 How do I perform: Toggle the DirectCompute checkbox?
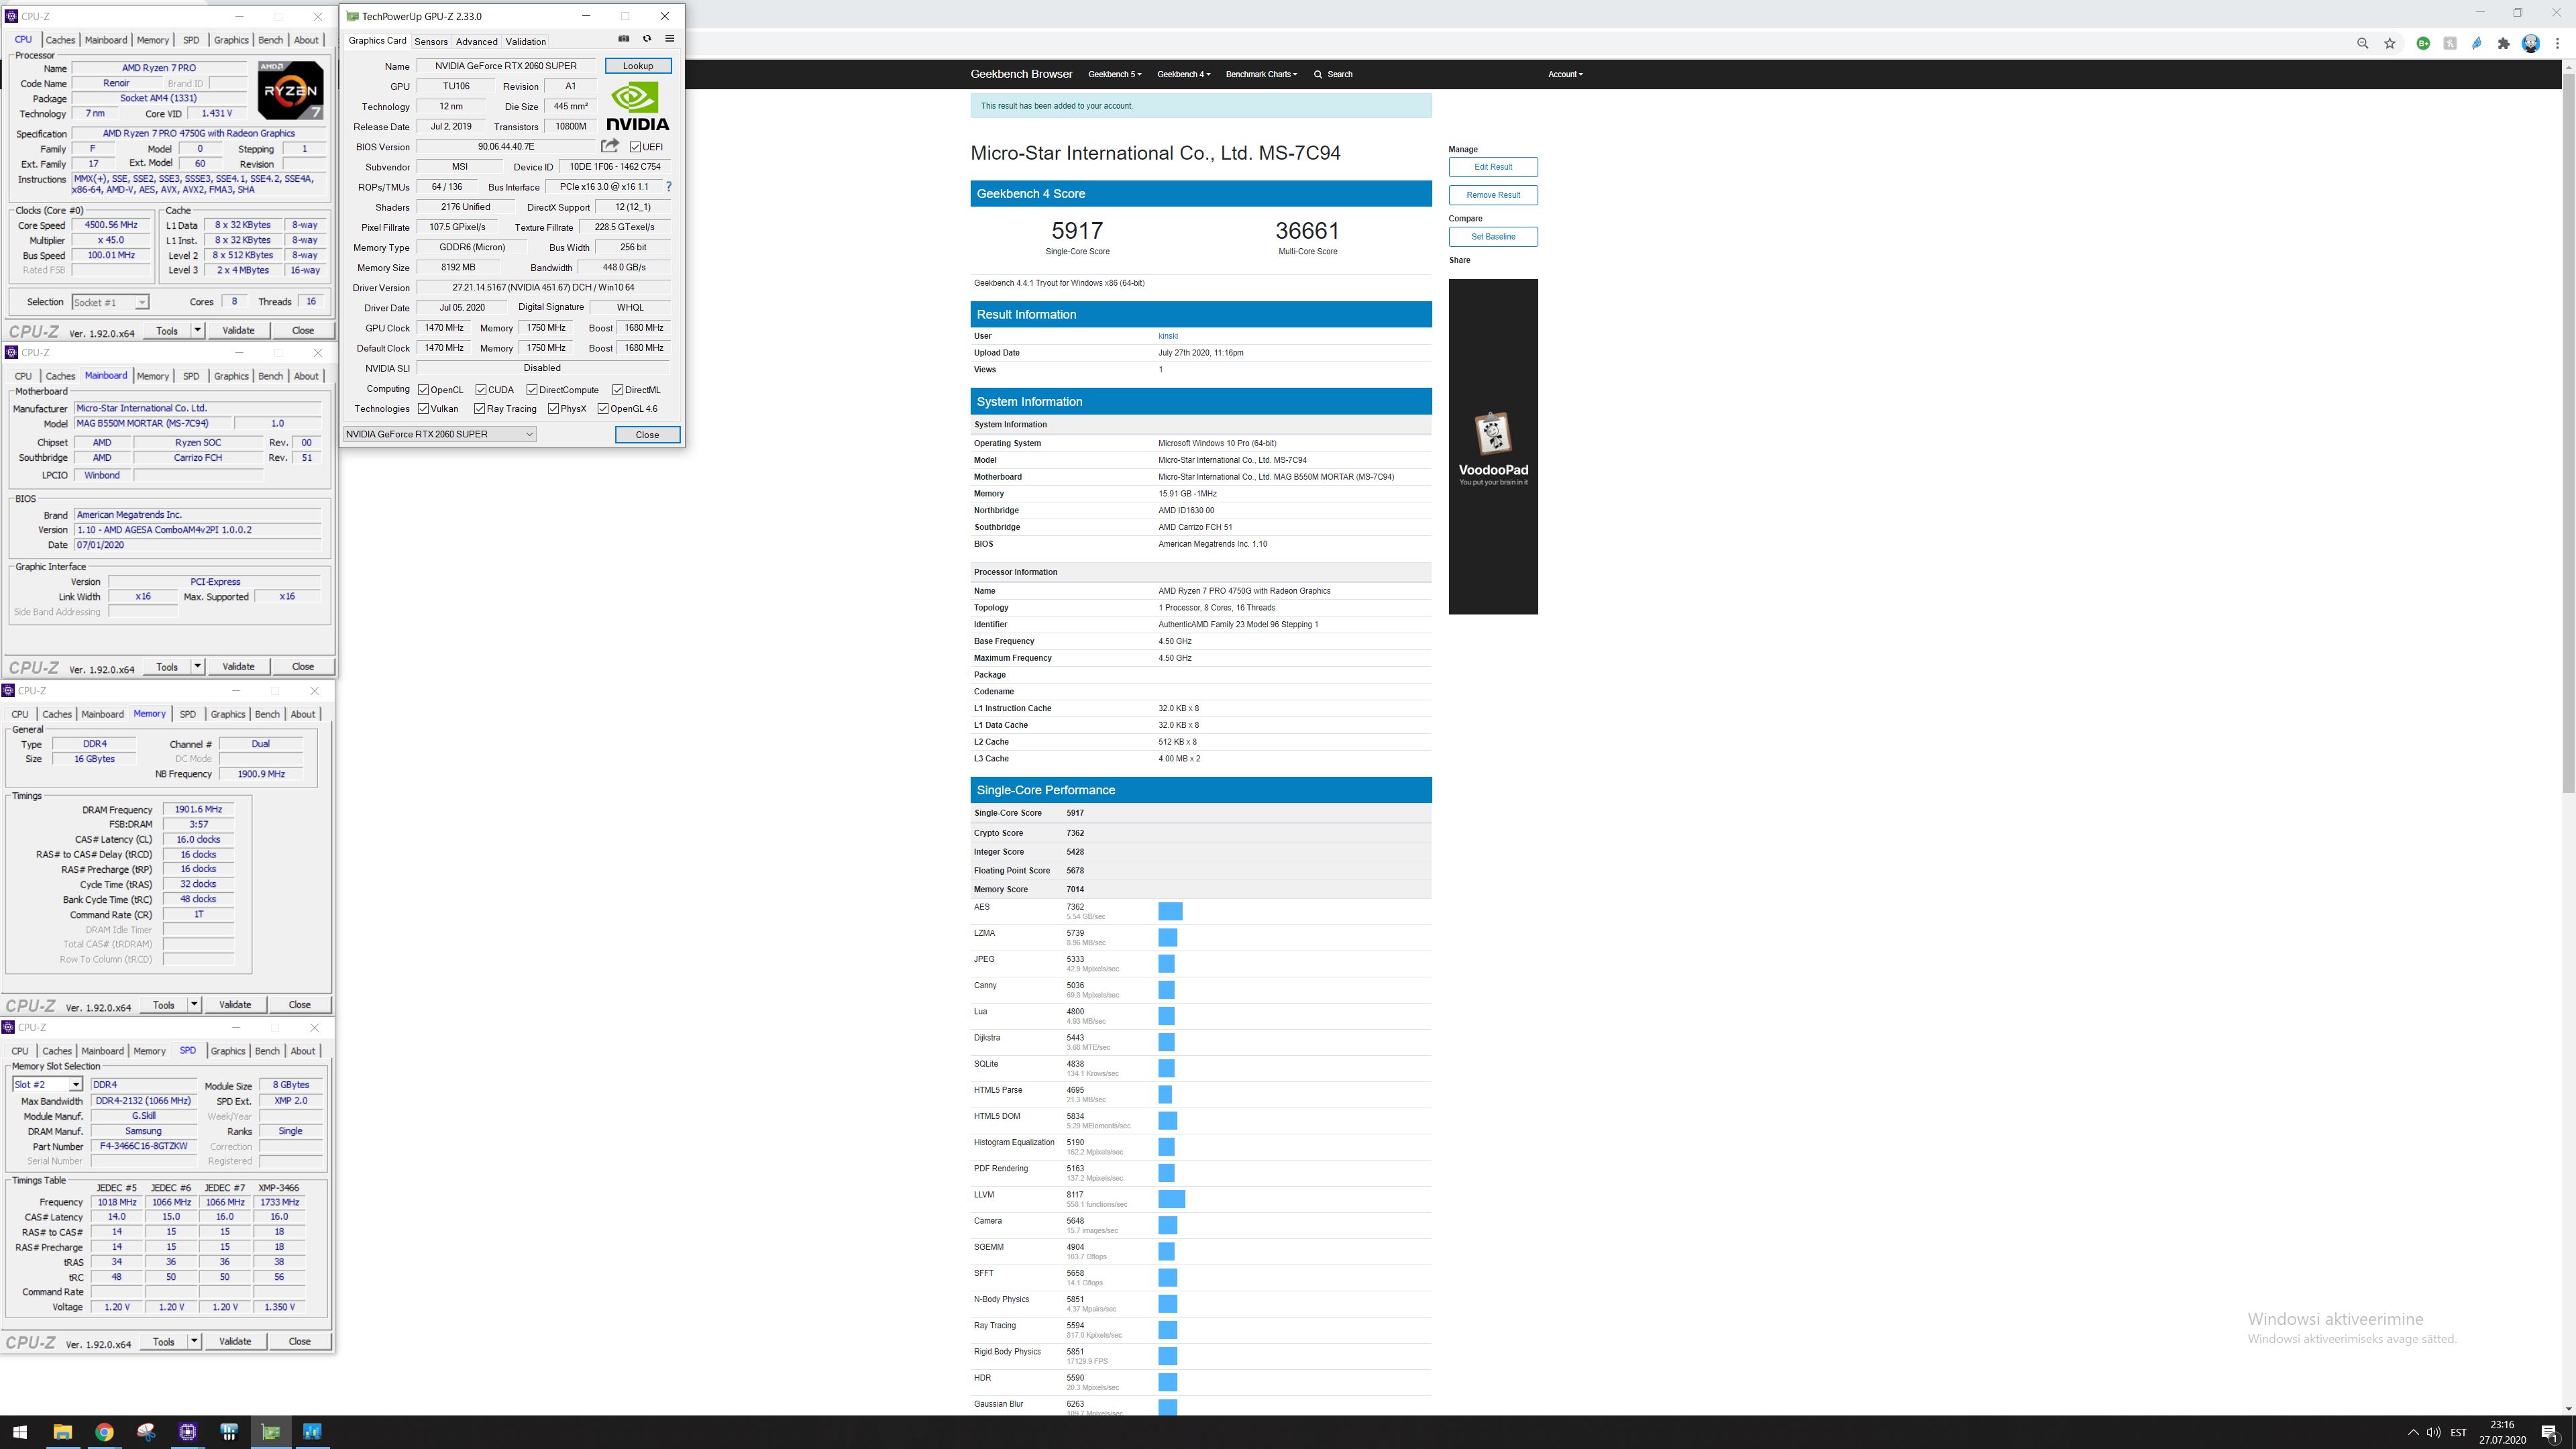(x=532, y=390)
